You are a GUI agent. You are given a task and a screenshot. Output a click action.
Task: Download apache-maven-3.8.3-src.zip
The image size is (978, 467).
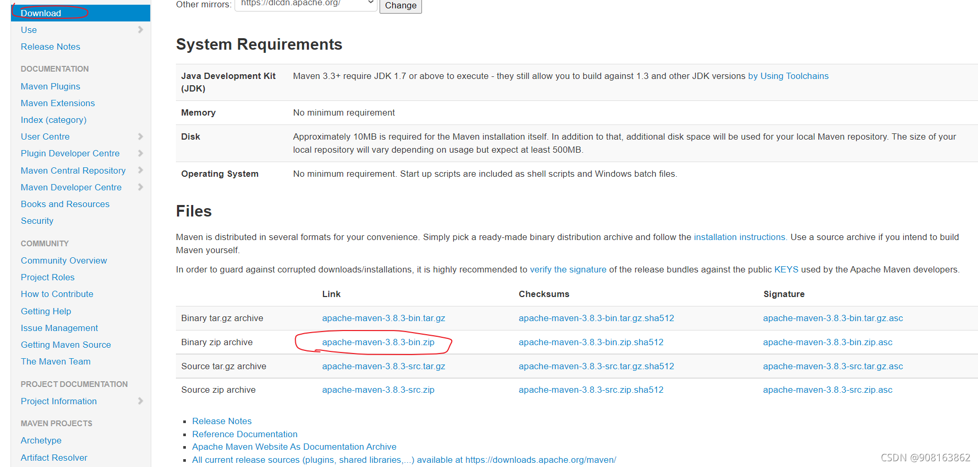click(378, 390)
